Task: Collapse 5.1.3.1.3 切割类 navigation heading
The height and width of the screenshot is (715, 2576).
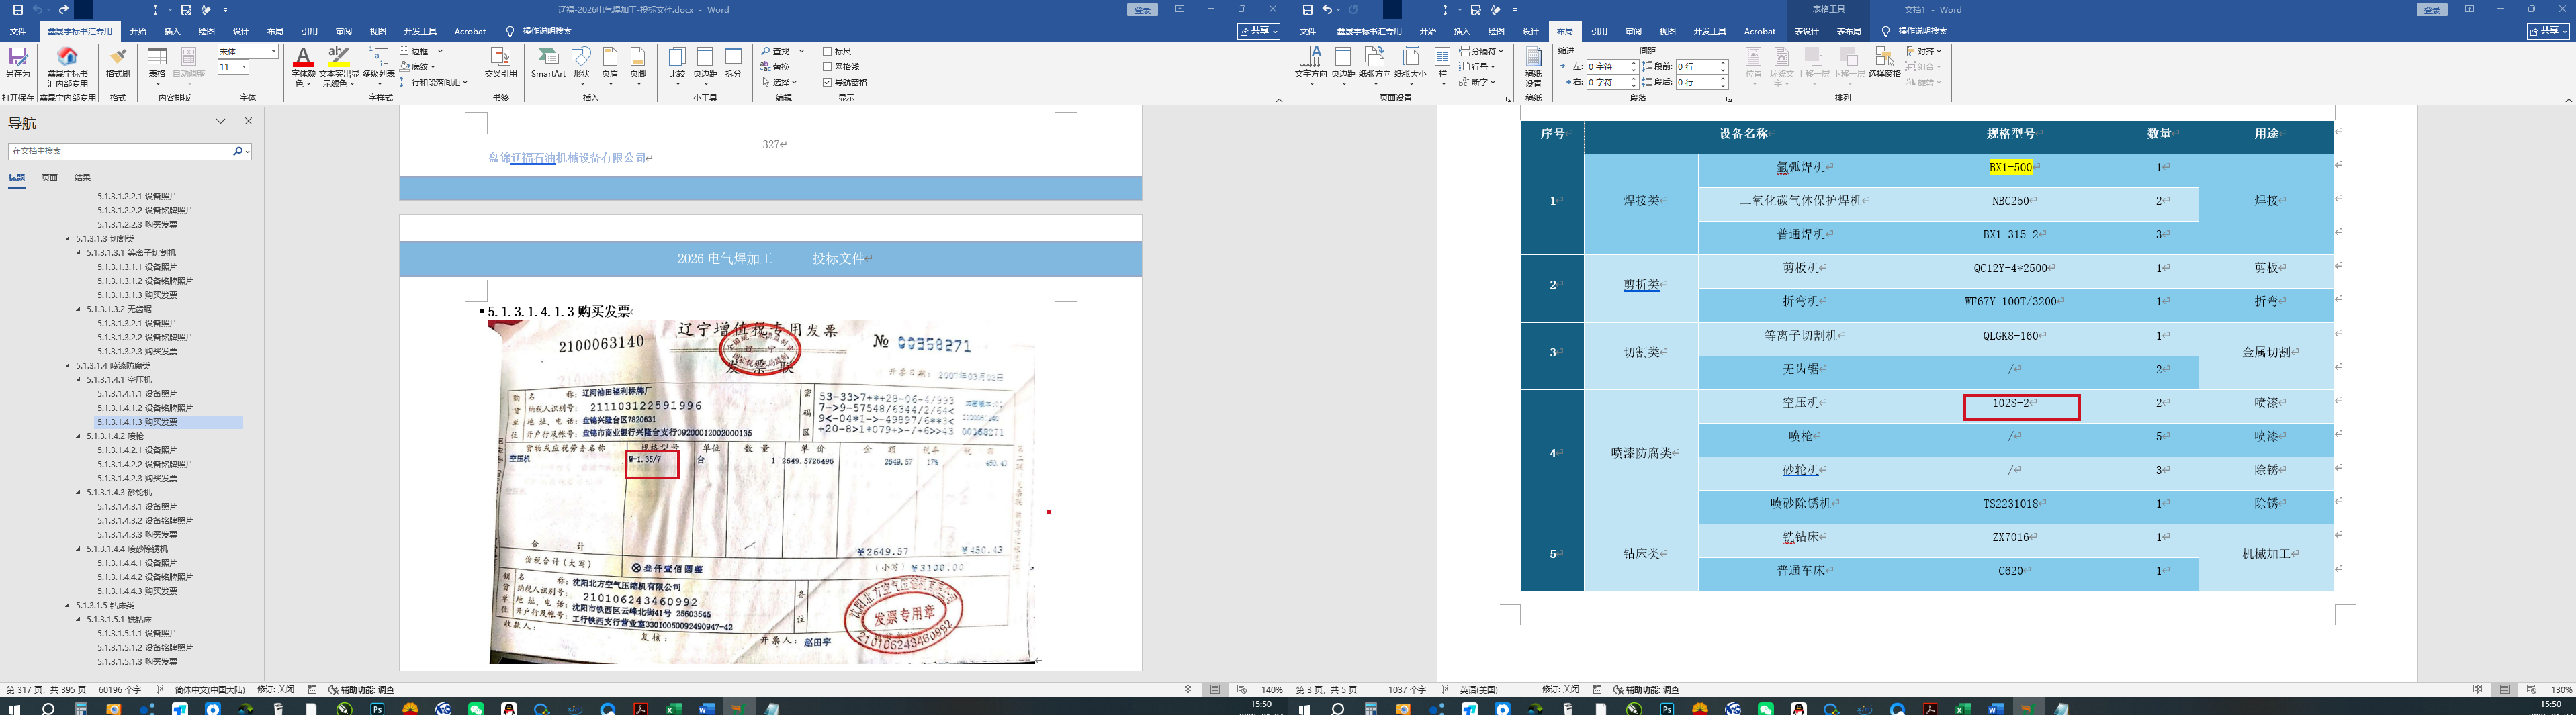Action: [67, 239]
